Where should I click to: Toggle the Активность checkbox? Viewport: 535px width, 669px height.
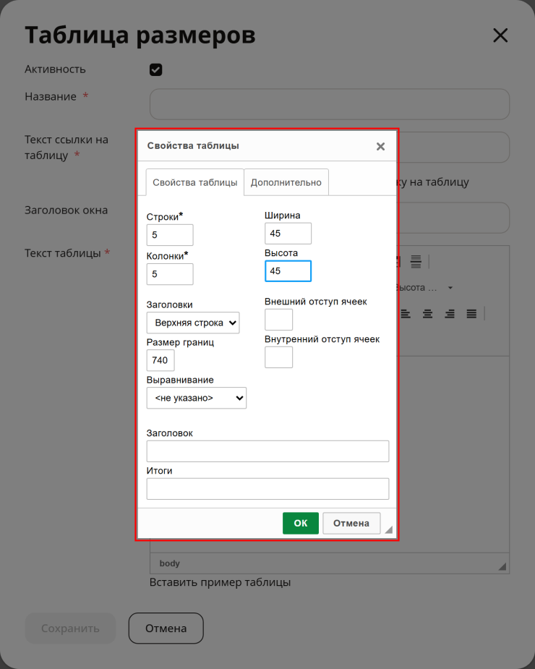tap(155, 69)
